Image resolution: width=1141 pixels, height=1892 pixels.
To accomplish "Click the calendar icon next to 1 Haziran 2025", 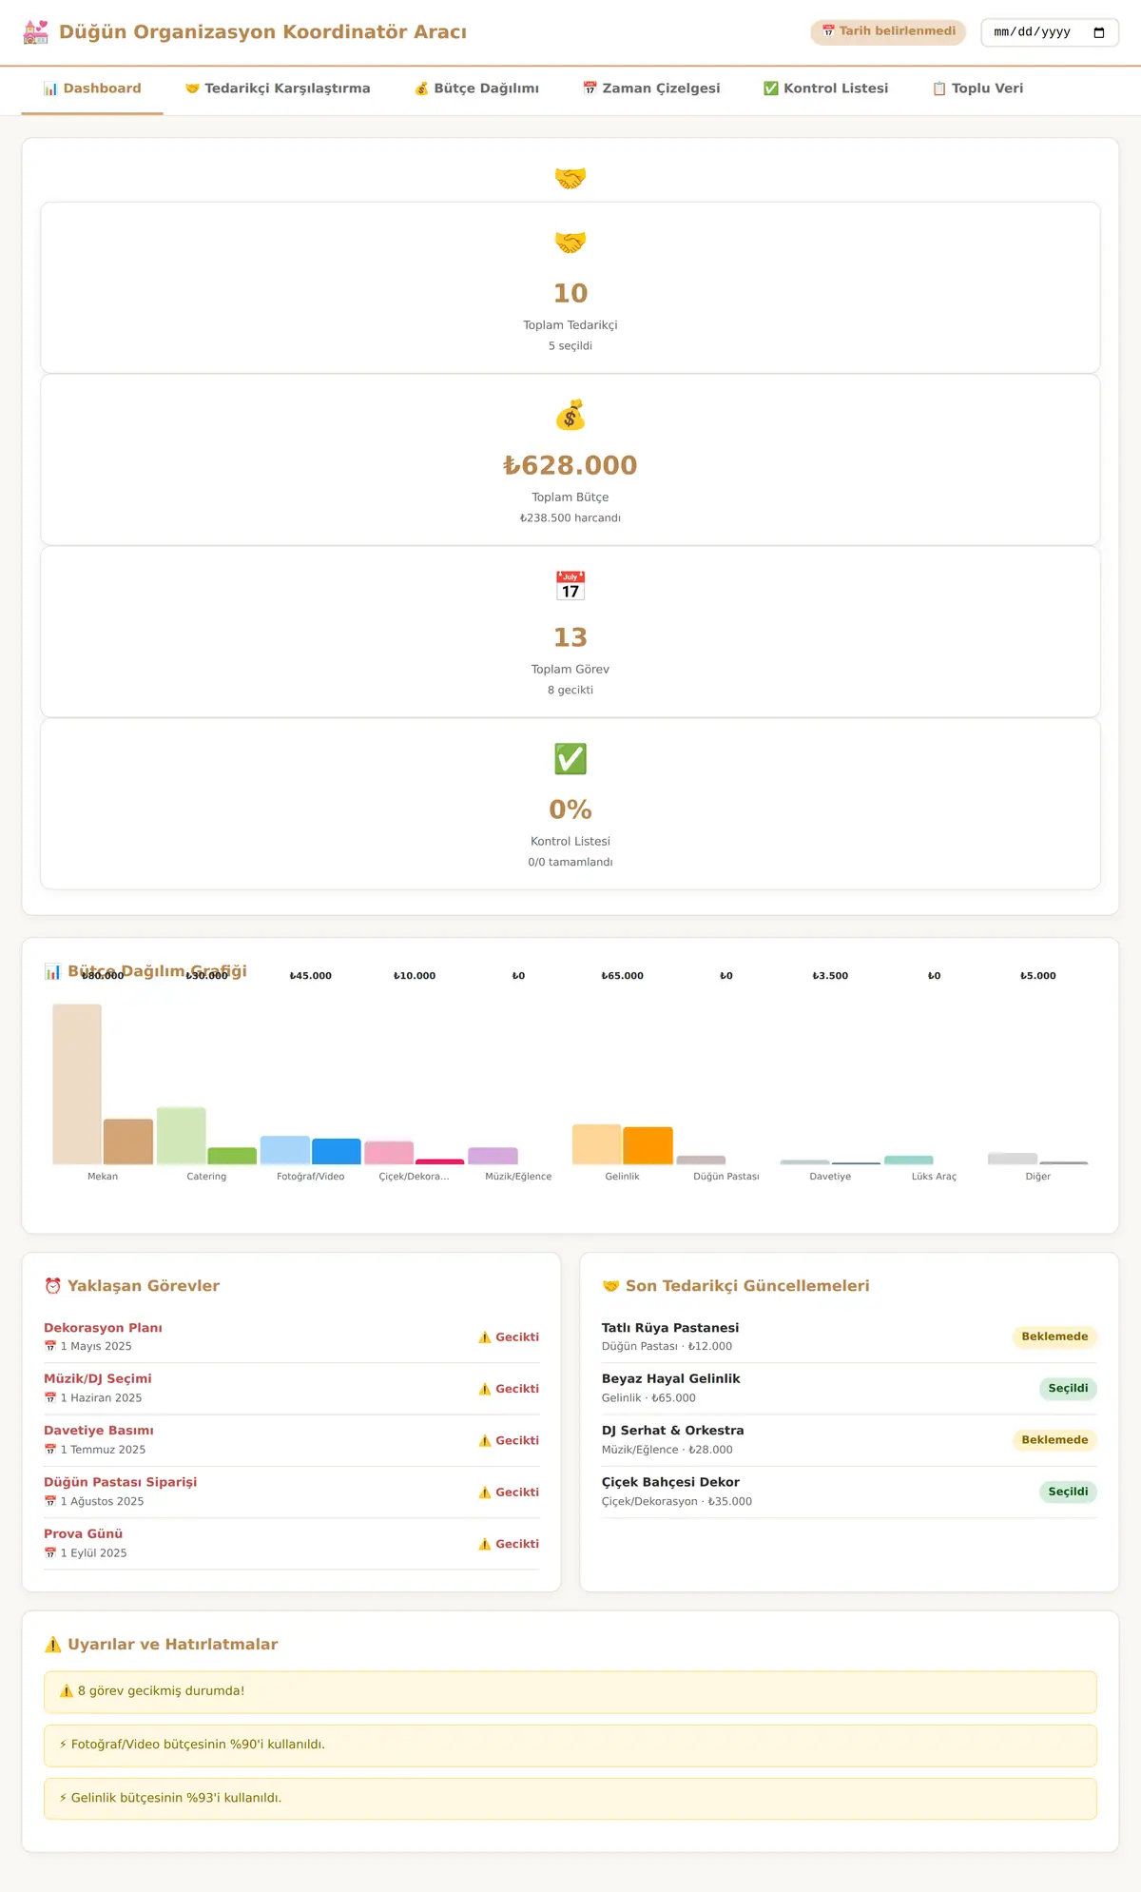I will [x=50, y=1398].
